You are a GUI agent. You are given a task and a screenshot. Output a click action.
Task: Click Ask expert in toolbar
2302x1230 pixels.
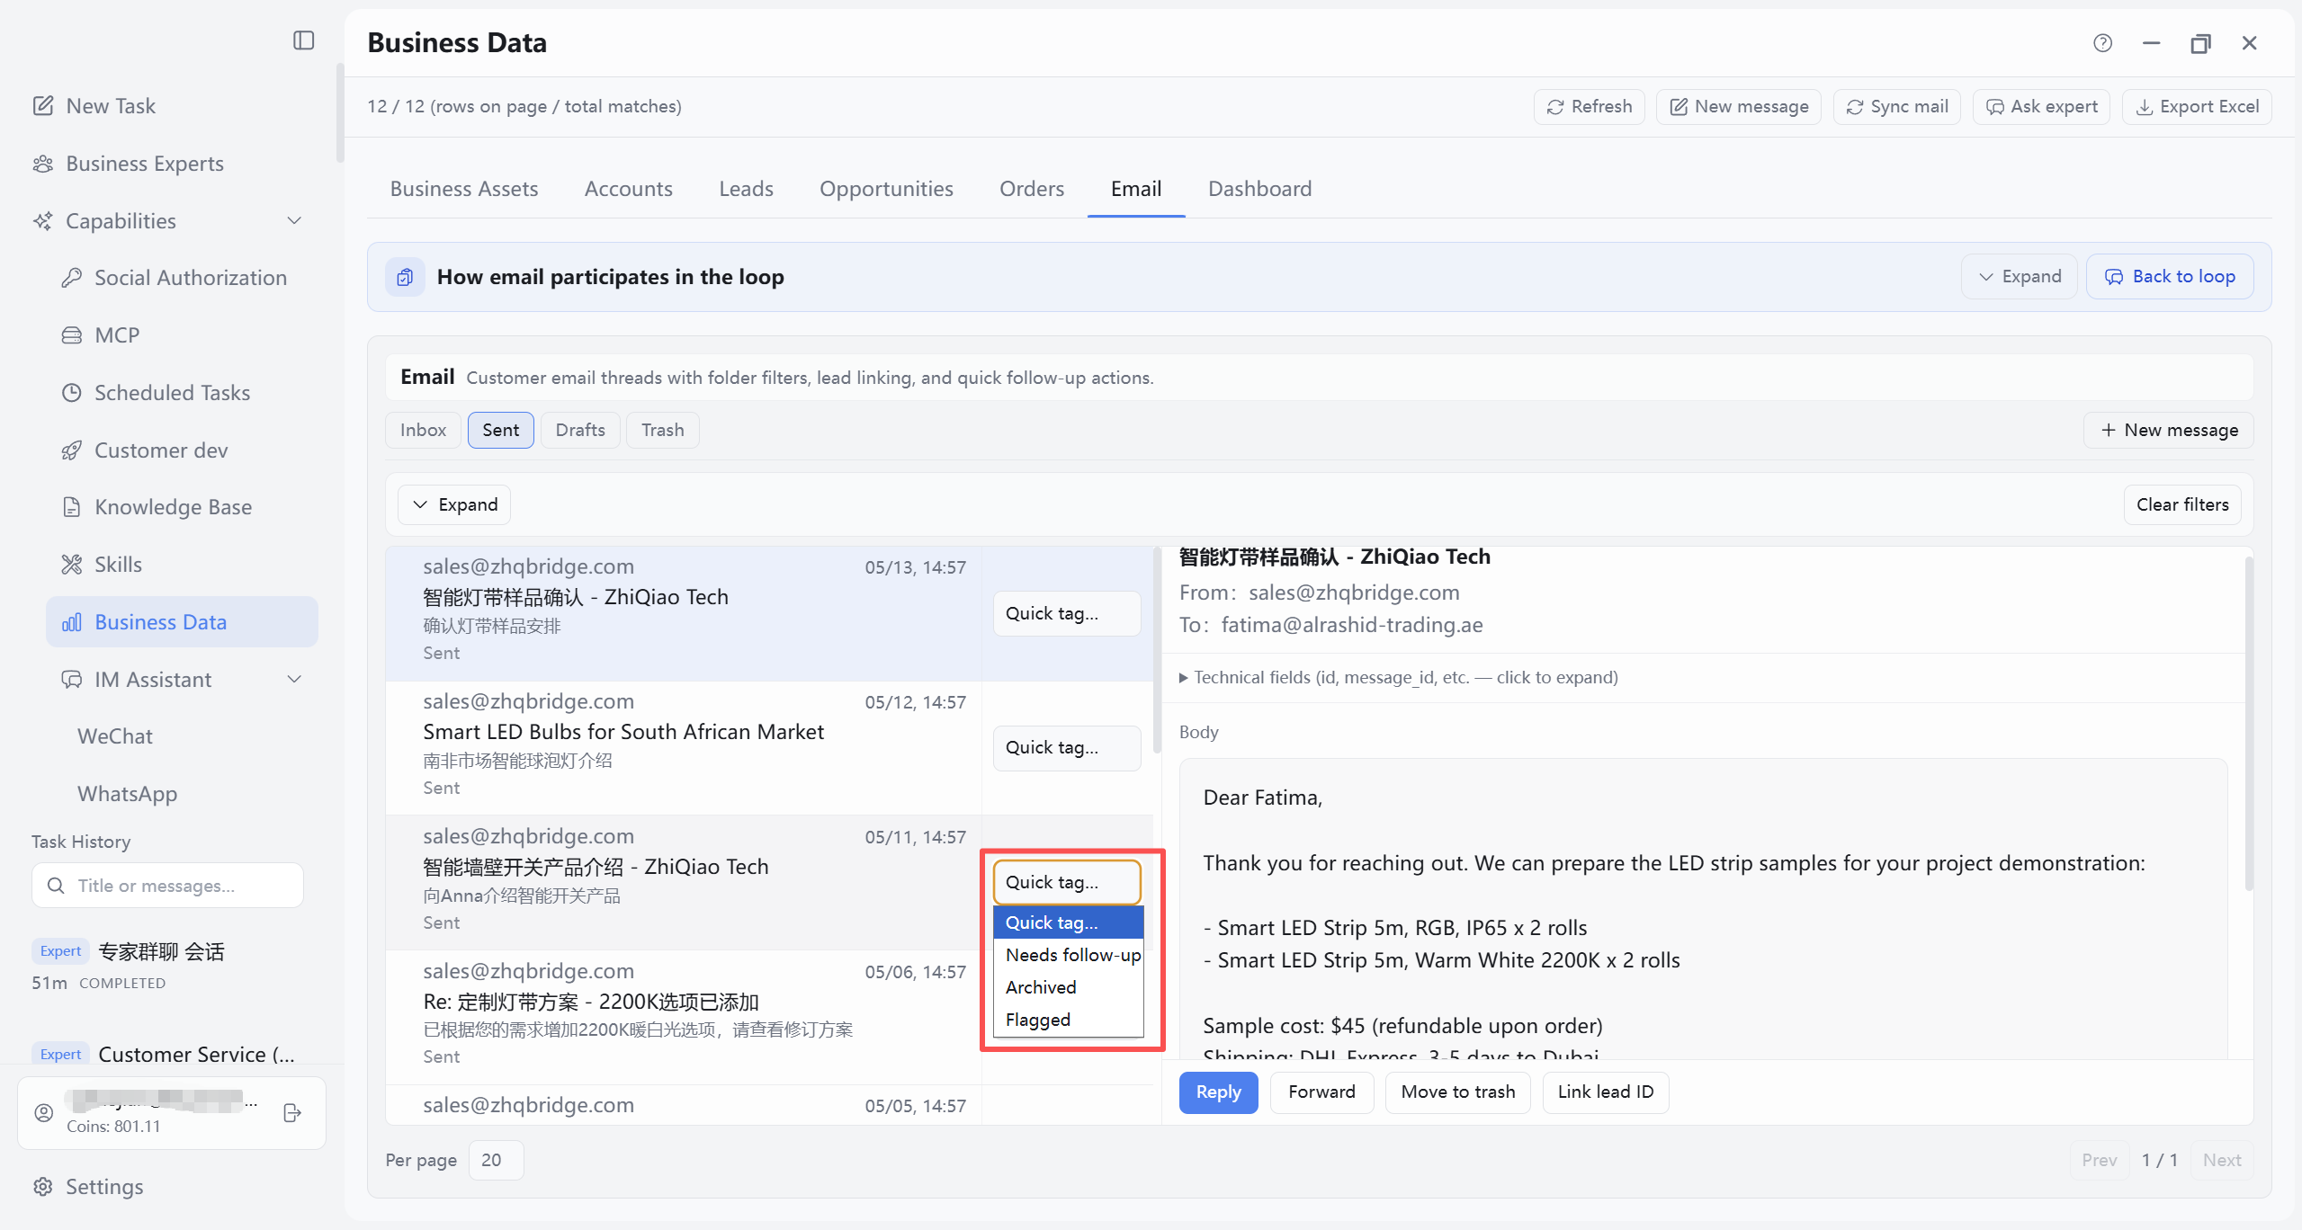(2041, 107)
